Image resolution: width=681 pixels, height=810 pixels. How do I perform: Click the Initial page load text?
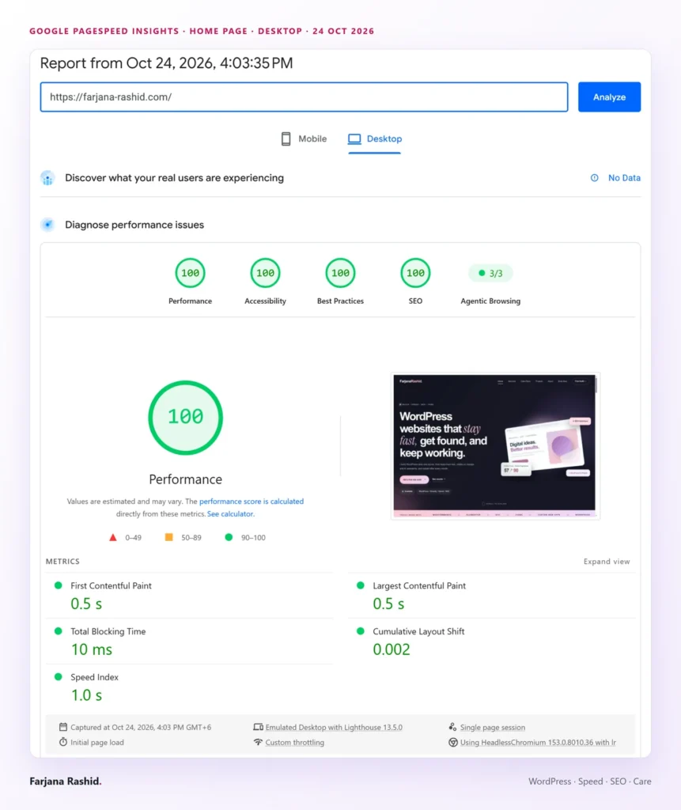(x=97, y=742)
